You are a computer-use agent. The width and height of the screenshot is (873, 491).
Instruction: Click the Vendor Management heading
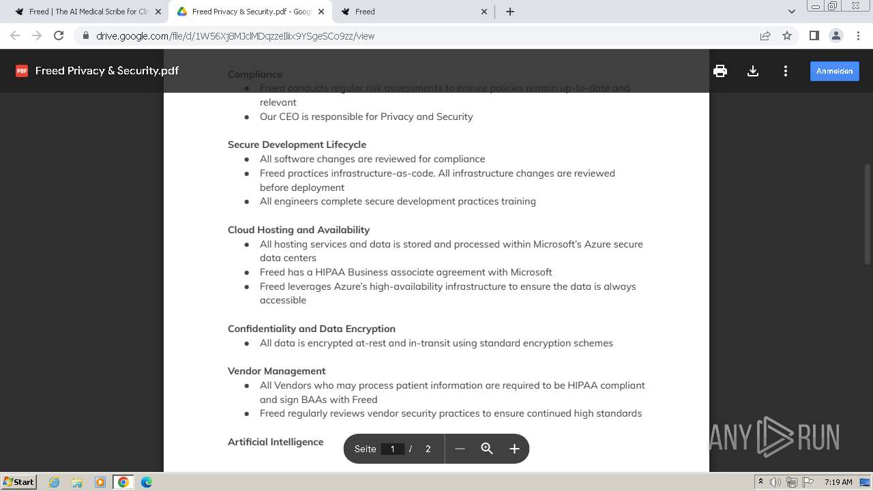click(276, 371)
